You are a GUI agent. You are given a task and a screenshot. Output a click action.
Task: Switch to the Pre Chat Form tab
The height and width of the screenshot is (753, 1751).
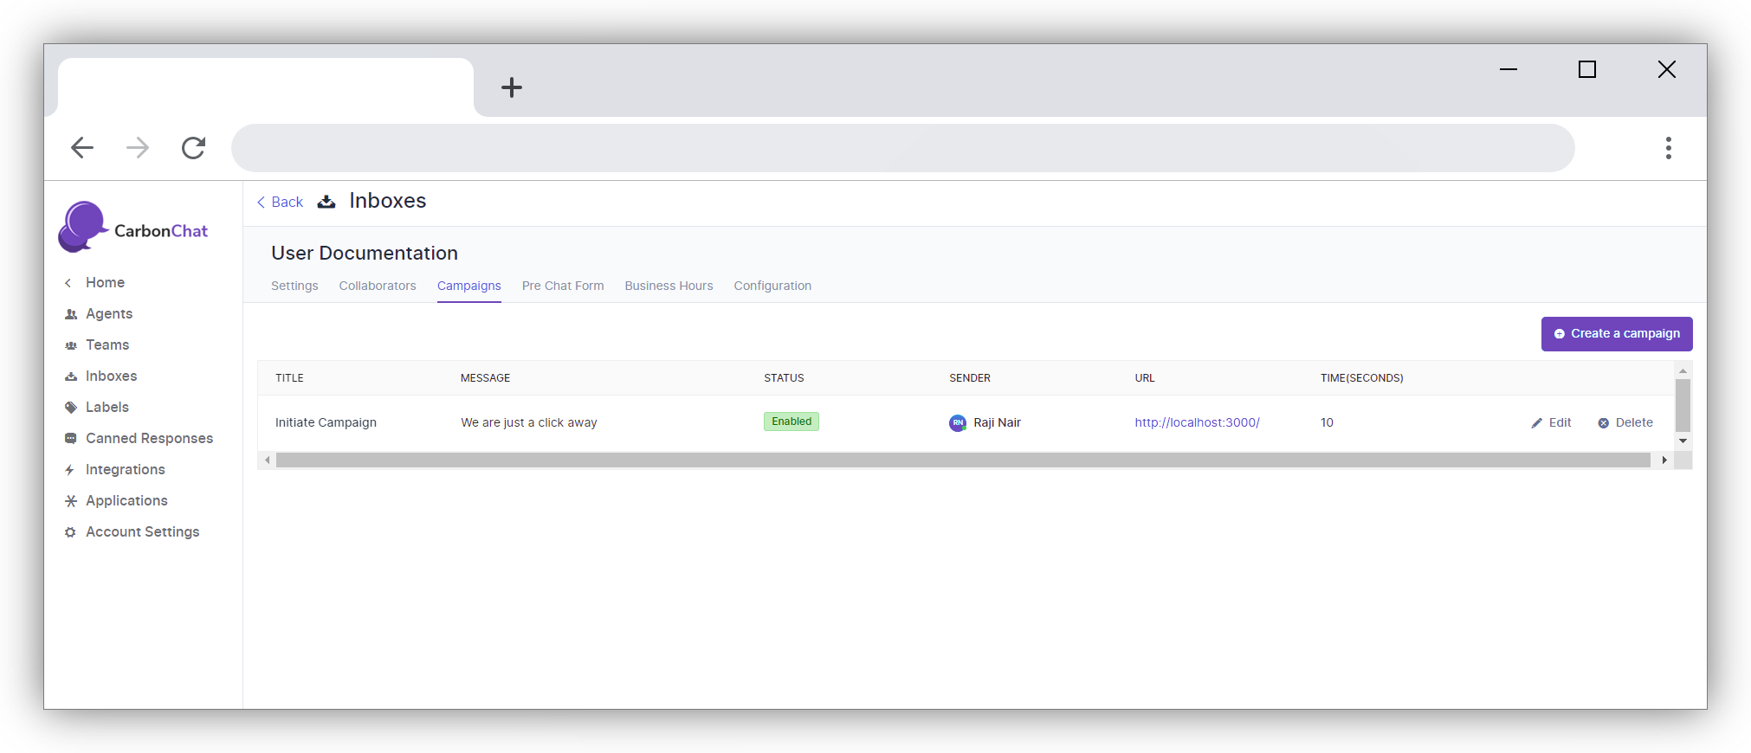coord(563,286)
